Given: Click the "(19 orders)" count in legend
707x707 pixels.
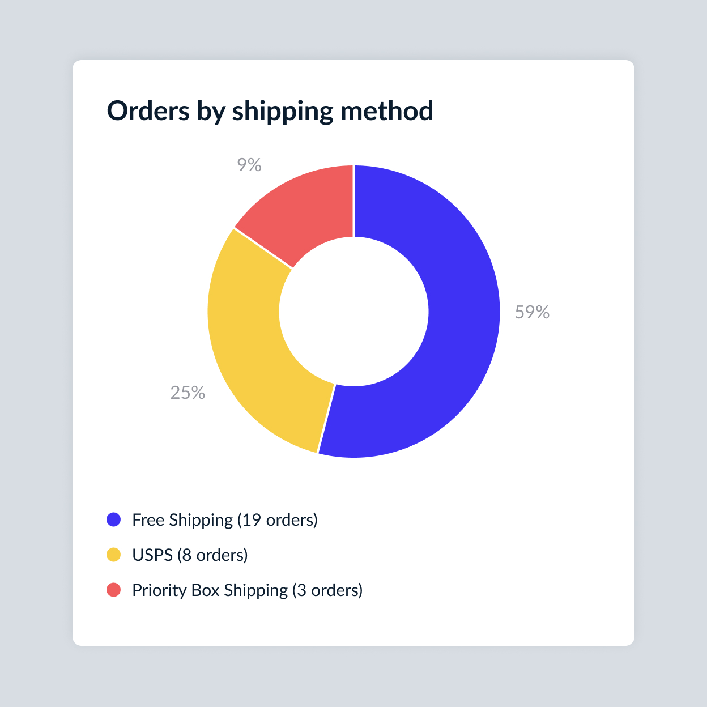Looking at the screenshot, I should click(278, 519).
